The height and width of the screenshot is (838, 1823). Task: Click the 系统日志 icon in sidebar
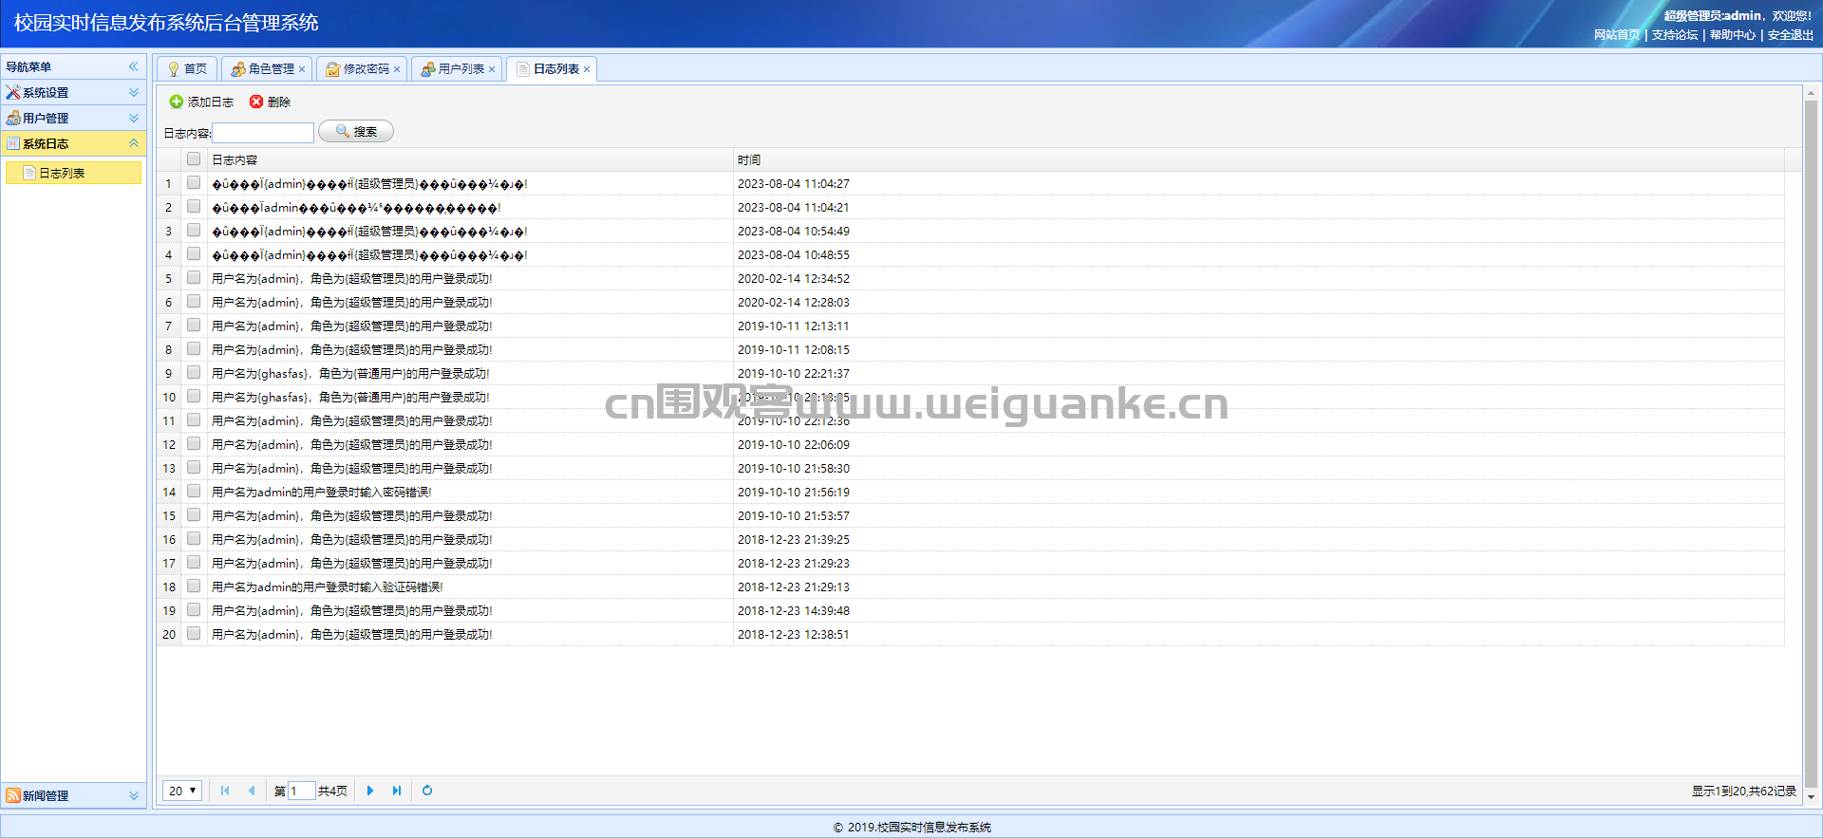(x=13, y=143)
